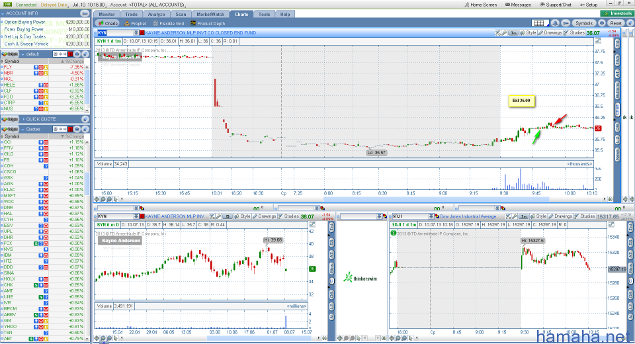The height and width of the screenshot is (344, 635).
Task: Open Studies menu on KYN daily chart
Action: pos(289,216)
